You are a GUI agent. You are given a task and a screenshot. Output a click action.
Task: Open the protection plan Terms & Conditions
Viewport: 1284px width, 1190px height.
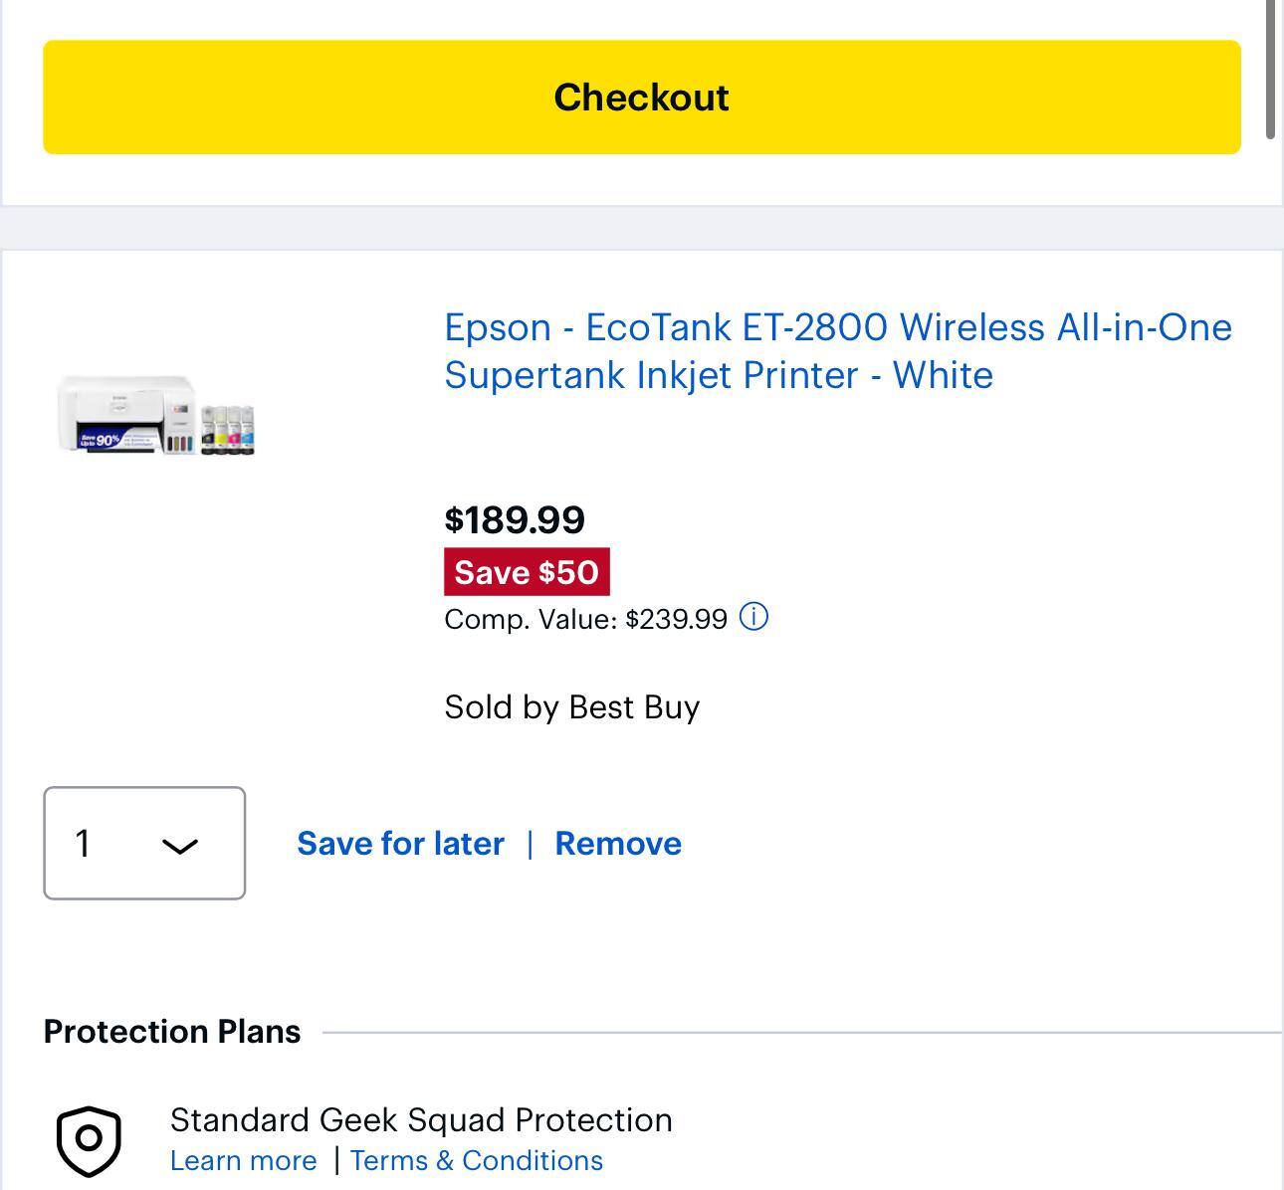pyautogui.click(x=477, y=1160)
